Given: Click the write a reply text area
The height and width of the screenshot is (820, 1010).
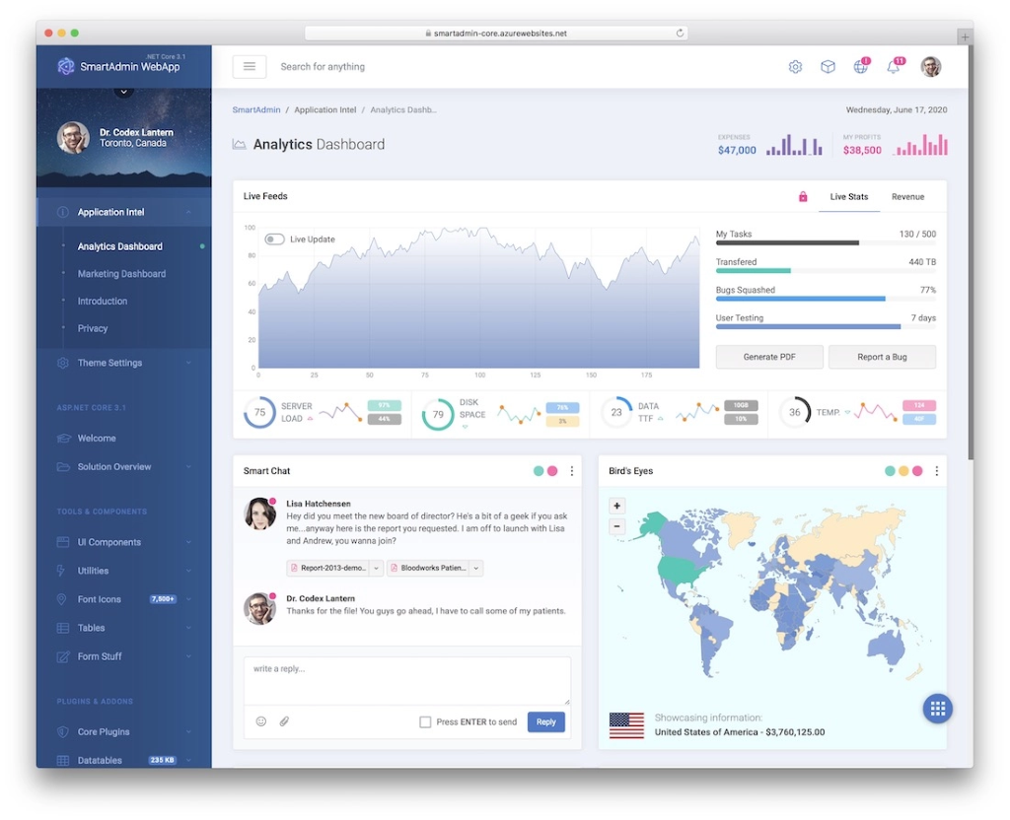Looking at the screenshot, I should (407, 681).
